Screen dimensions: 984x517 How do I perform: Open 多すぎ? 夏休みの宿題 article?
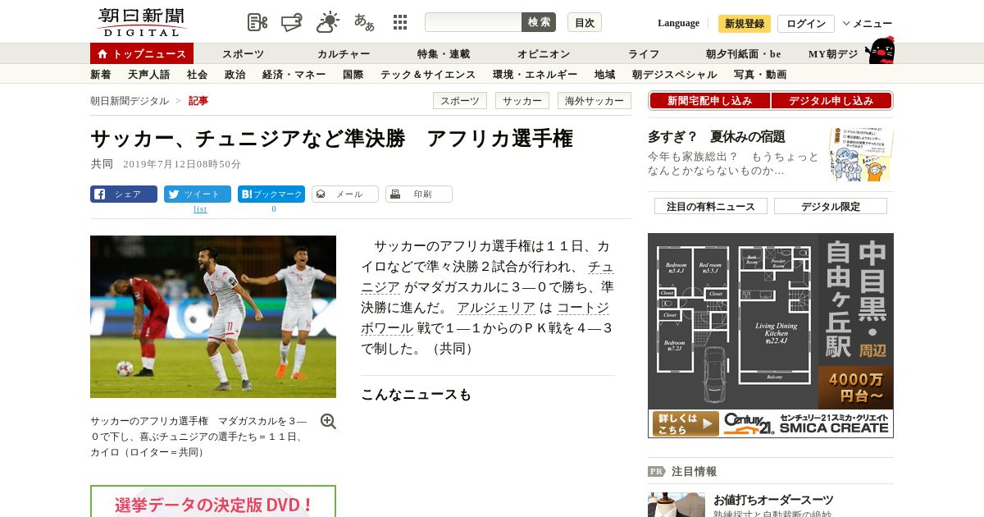717,137
